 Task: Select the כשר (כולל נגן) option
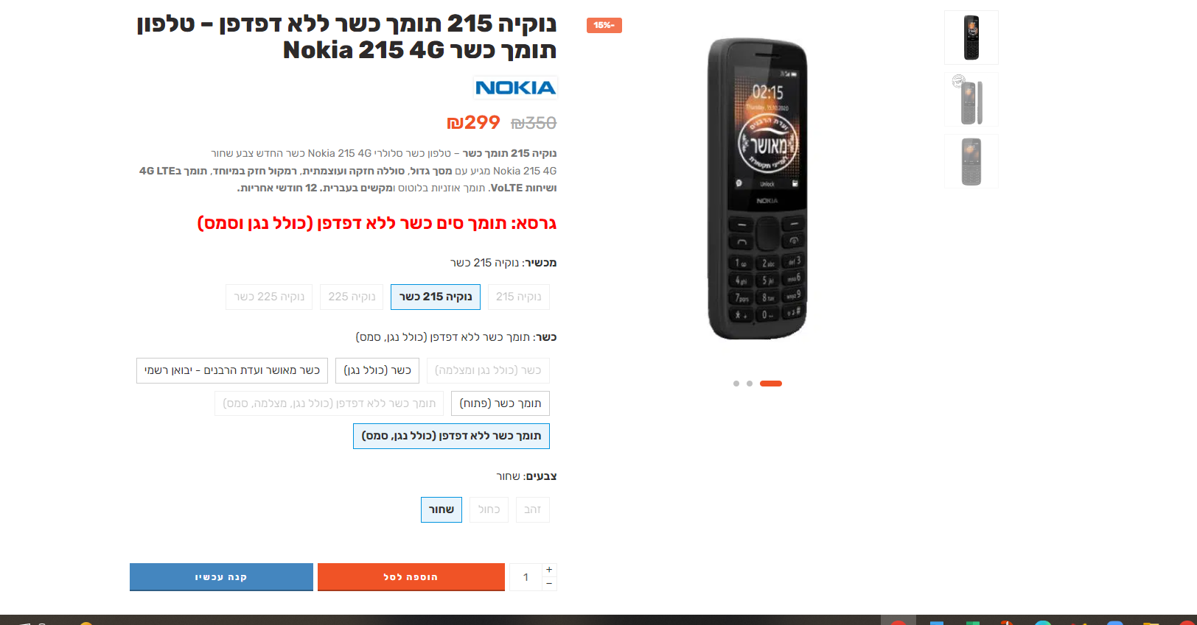click(x=377, y=370)
